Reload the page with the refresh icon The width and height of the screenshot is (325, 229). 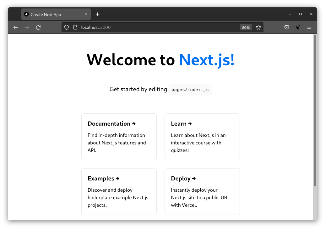coord(38,28)
